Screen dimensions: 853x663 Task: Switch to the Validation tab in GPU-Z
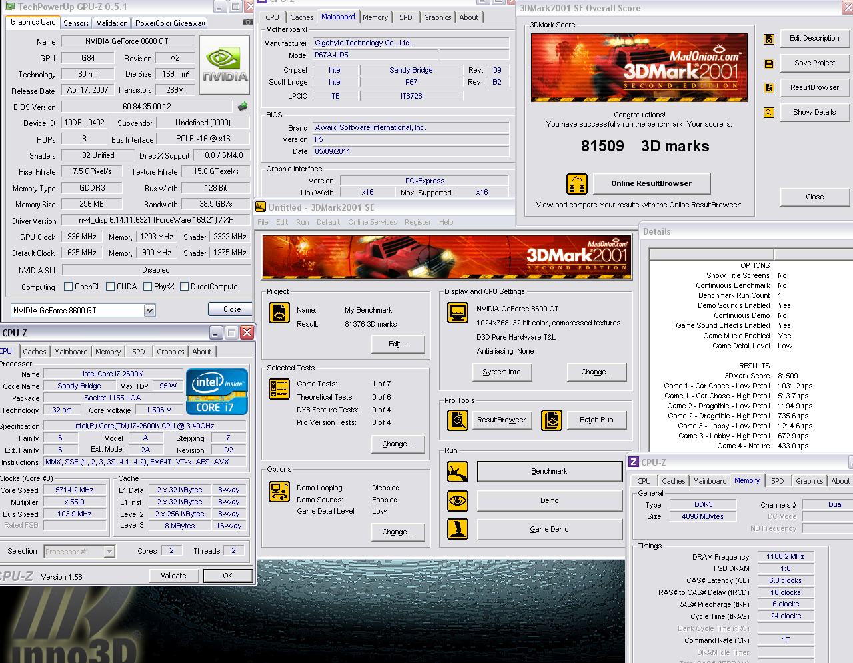coord(112,23)
